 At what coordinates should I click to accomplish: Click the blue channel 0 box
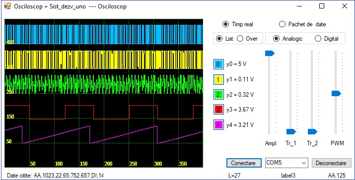point(218,64)
